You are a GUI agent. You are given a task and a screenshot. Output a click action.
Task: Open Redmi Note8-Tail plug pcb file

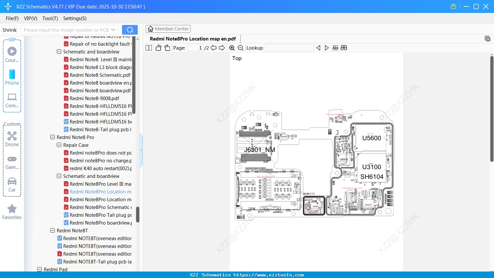tap(98, 130)
